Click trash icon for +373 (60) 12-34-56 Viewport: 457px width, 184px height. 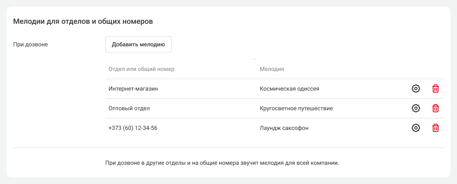[x=436, y=128]
